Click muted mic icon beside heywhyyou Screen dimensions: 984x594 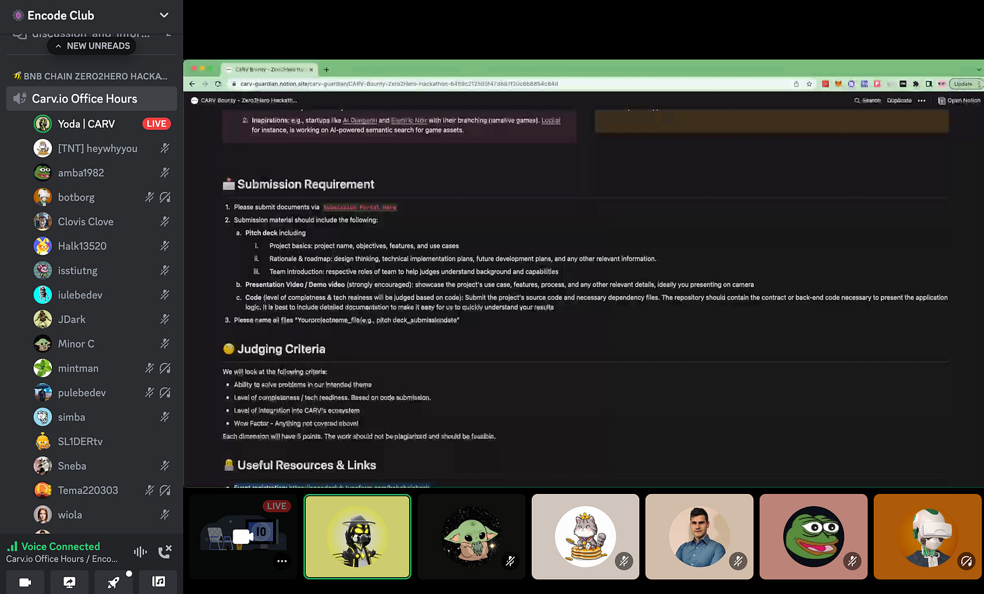(164, 148)
